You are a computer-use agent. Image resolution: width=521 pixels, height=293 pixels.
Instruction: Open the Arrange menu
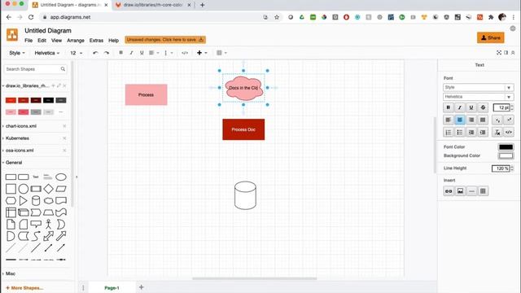76,40
